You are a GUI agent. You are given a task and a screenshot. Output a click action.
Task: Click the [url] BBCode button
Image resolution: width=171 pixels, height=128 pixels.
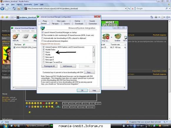[x=66, y=107]
